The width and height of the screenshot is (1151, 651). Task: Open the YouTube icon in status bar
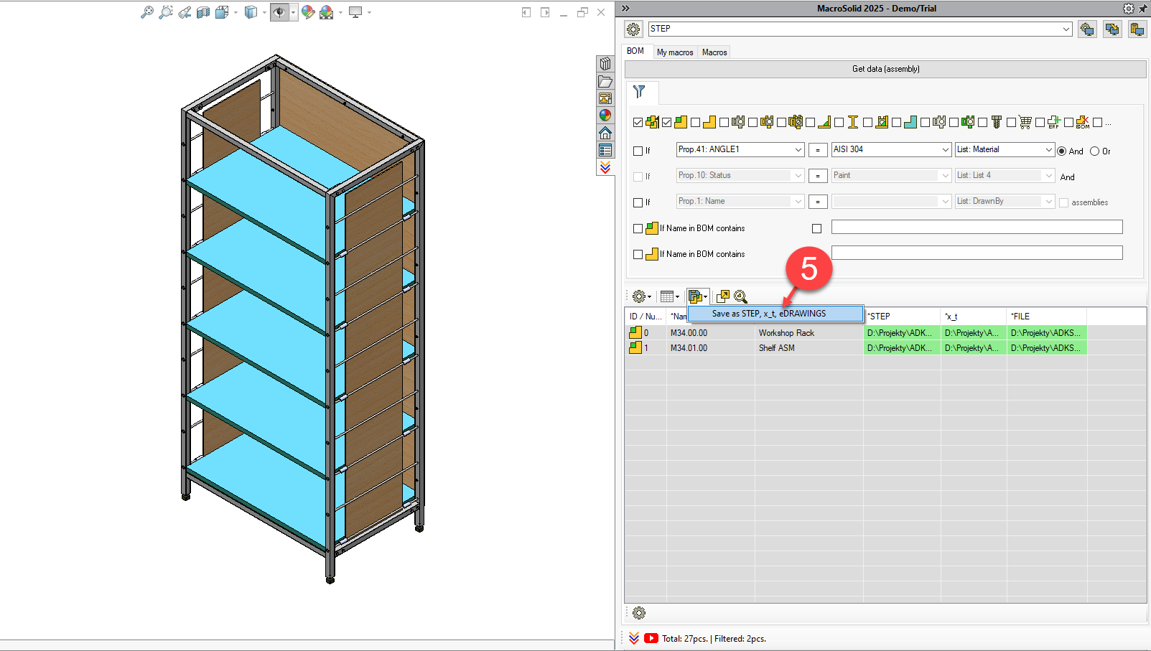(651, 638)
